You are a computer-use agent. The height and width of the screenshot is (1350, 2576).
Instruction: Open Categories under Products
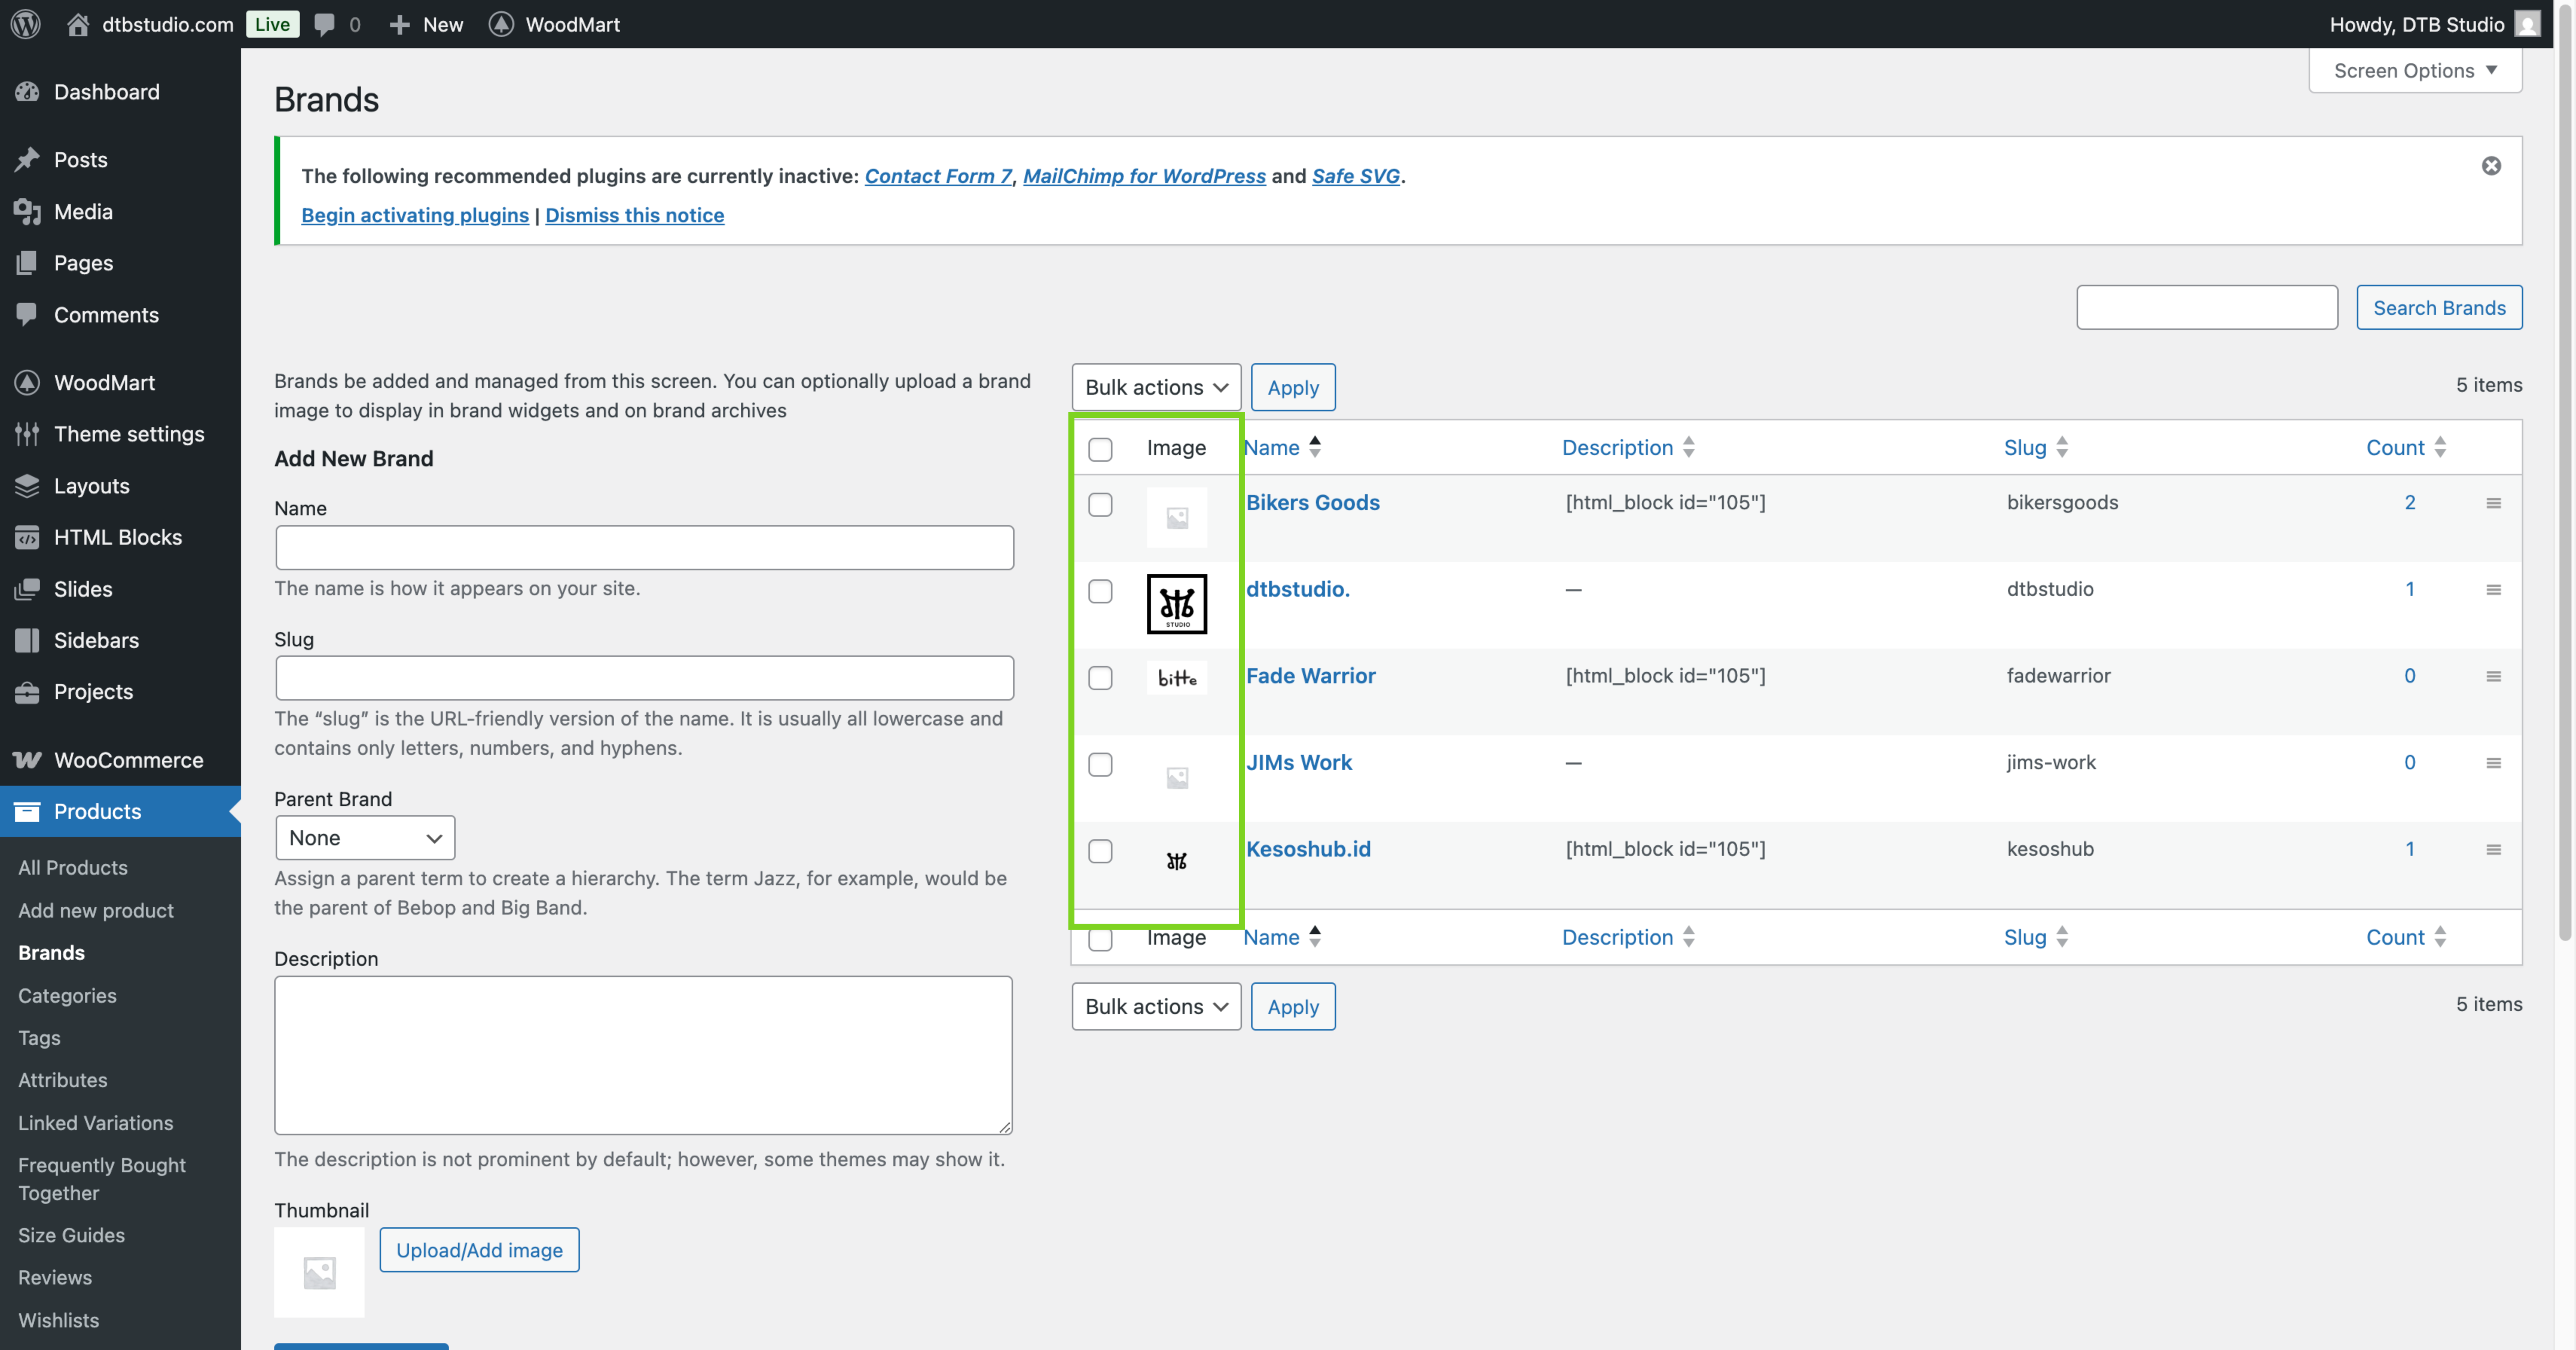click(67, 996)
